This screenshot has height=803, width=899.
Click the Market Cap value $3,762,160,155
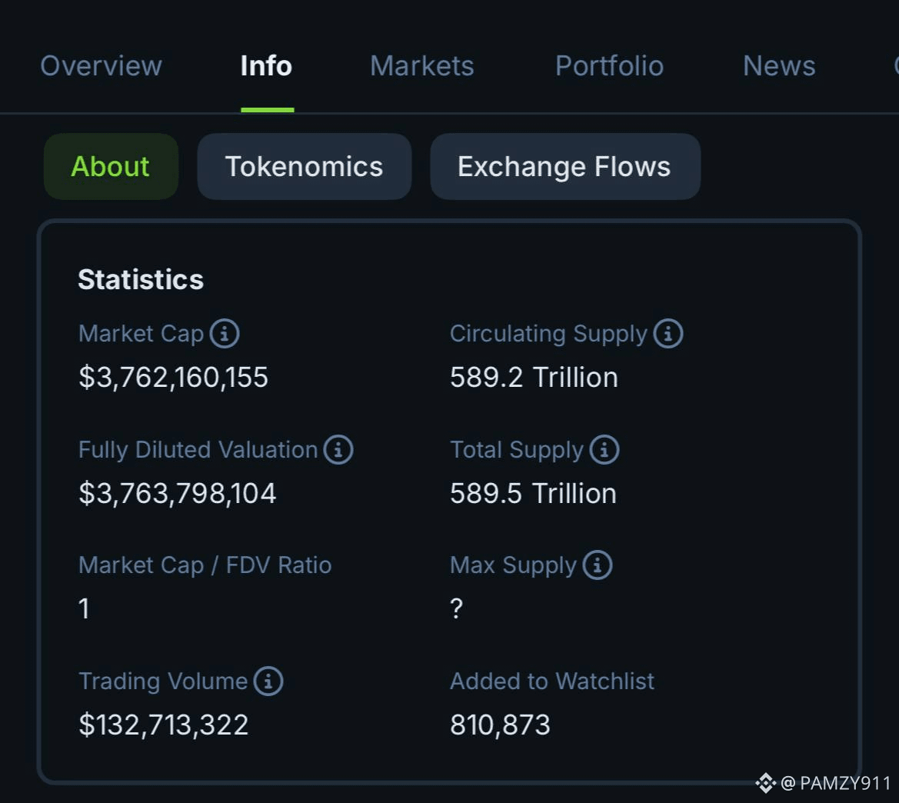pyautogui.click(x=173, y=378)
